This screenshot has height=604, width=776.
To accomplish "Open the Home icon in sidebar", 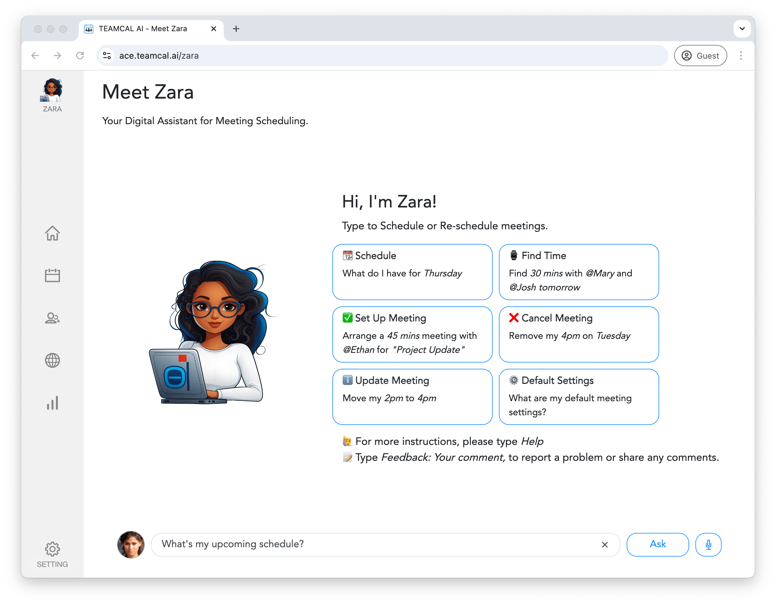I will pos(52,233).
